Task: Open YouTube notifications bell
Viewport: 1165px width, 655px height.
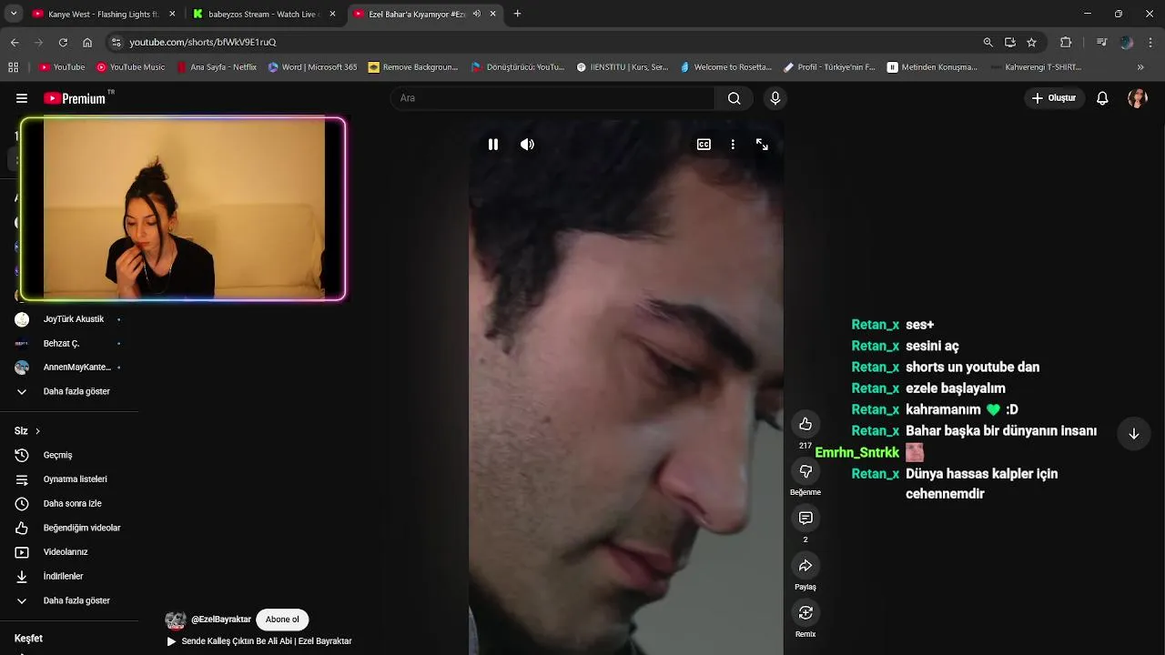Action: [1102, 98]
